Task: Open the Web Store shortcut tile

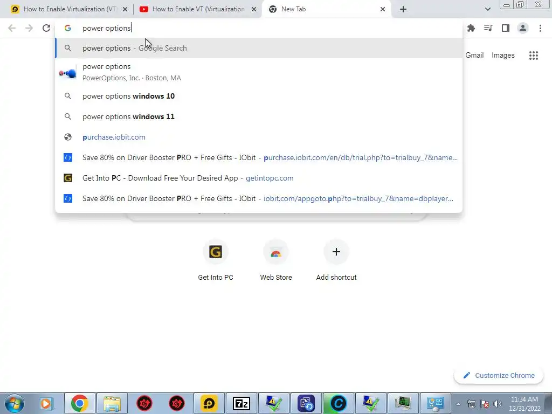Action: [x=276, y=260]
